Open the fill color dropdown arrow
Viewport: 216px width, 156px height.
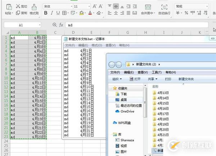point(85,13)
